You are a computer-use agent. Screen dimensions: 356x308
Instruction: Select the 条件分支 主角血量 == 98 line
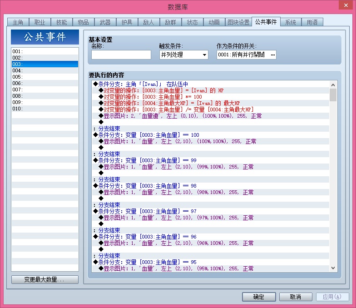pos(211,186)
